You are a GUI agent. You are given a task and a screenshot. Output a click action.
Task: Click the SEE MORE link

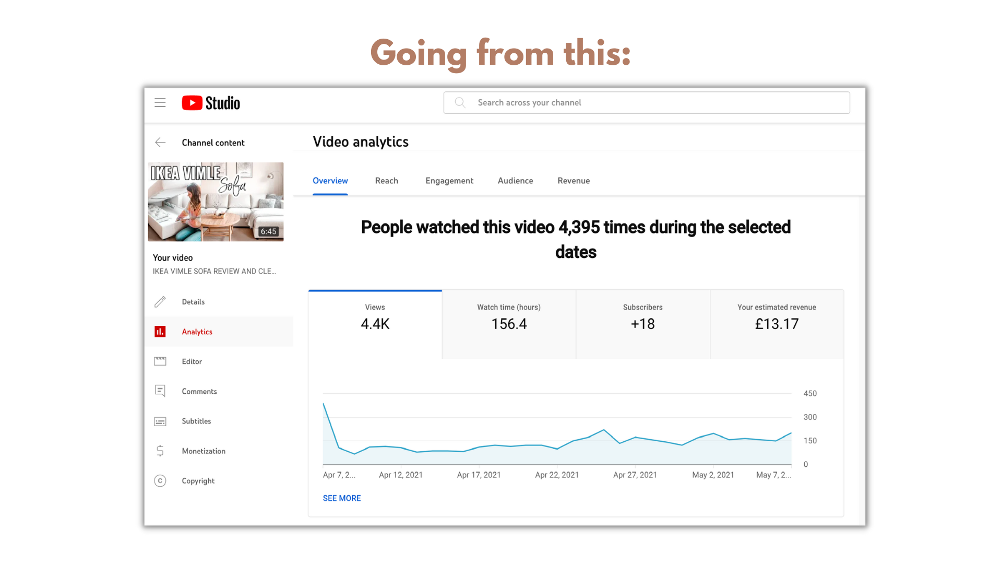click(x=342, y=498)
